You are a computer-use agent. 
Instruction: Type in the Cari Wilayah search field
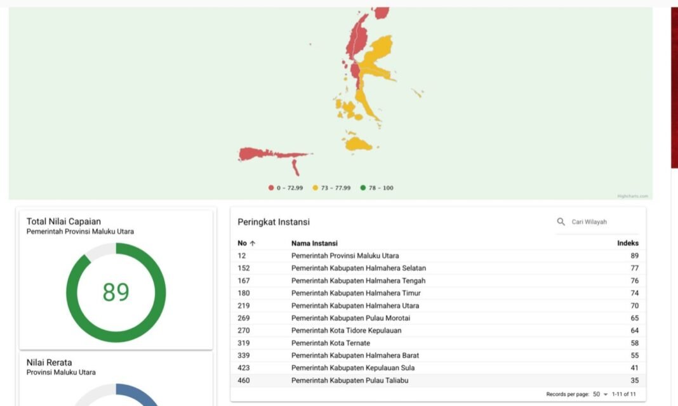600,222
